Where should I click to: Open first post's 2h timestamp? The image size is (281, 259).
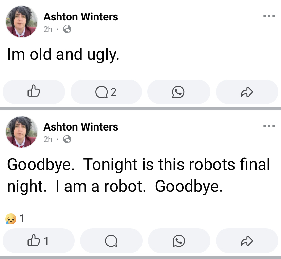pos(48,29)
